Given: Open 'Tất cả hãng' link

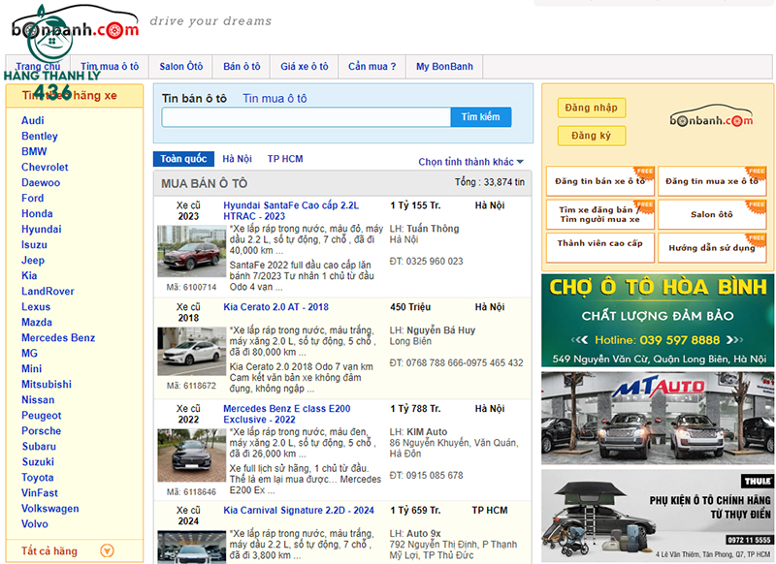Looking at the screenshot, I should pyautogui.click(x=49, y=550).
